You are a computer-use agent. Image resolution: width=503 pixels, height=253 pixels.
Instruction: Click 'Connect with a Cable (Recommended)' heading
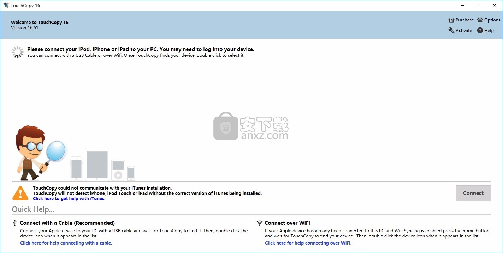[67, 223]
